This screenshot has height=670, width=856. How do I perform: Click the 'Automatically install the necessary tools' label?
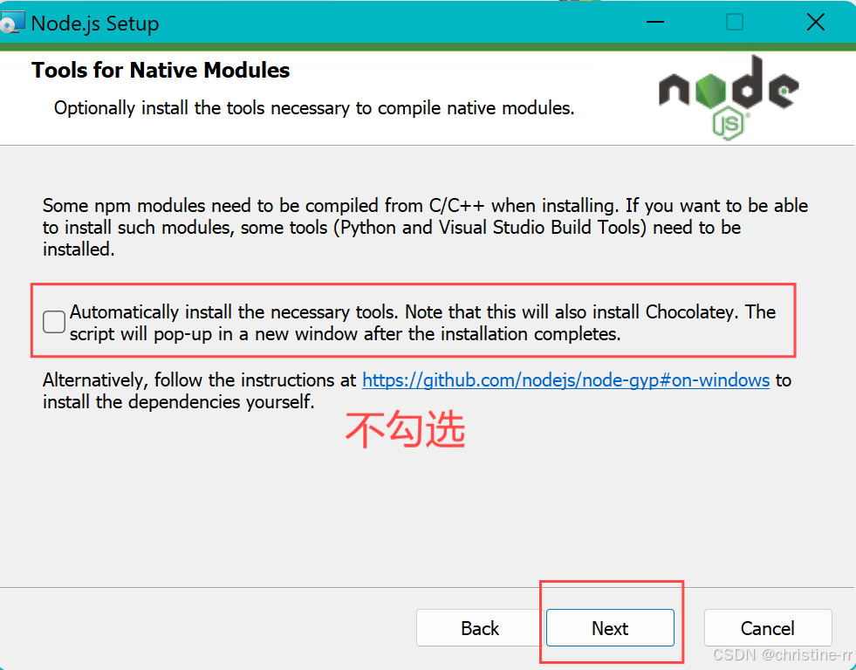[422, 323]
